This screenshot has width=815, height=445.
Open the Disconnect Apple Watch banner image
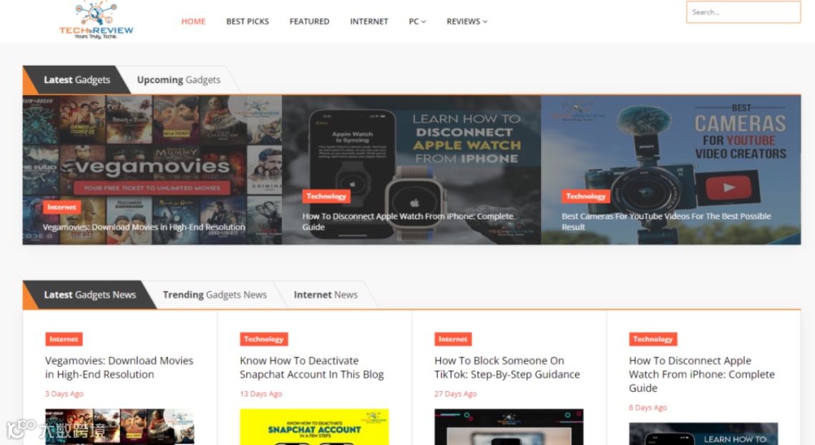411,170
